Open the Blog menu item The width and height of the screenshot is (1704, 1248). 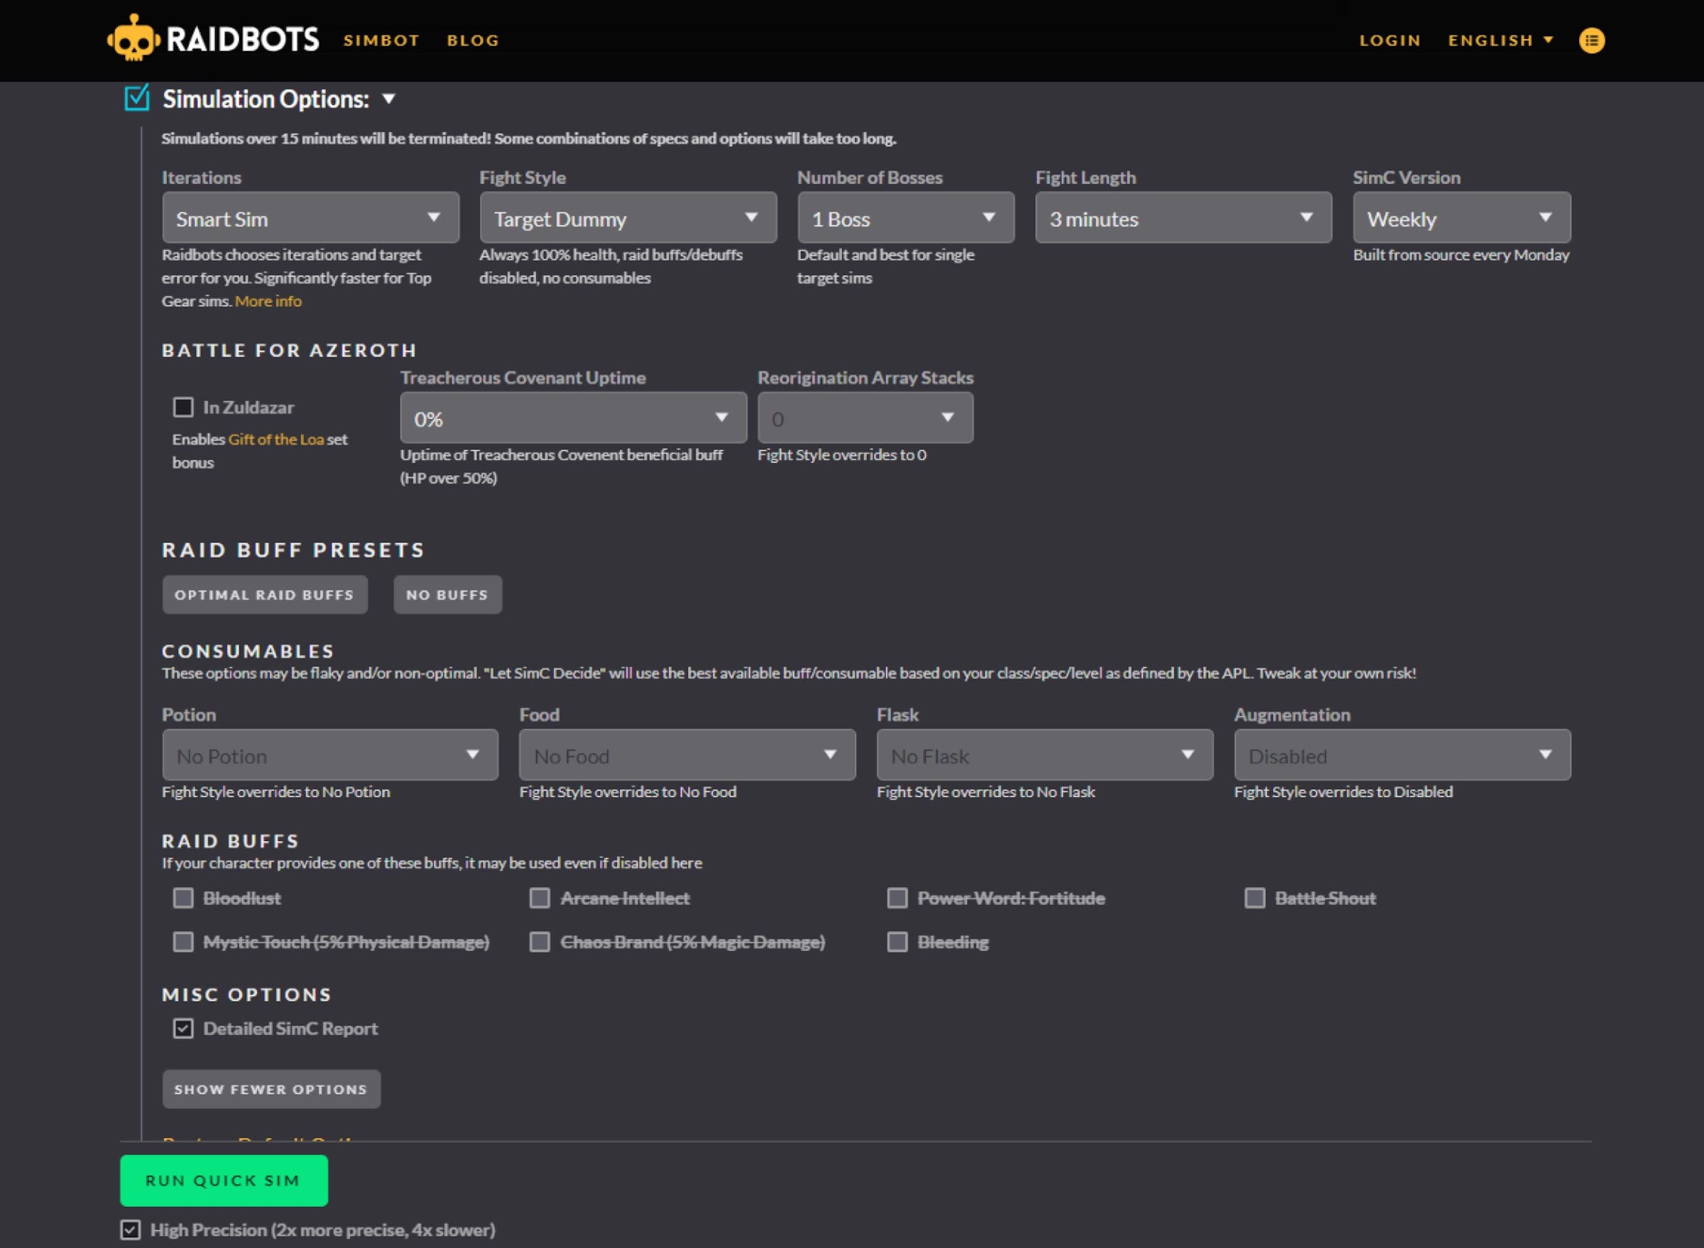click(x=473, y=40)
